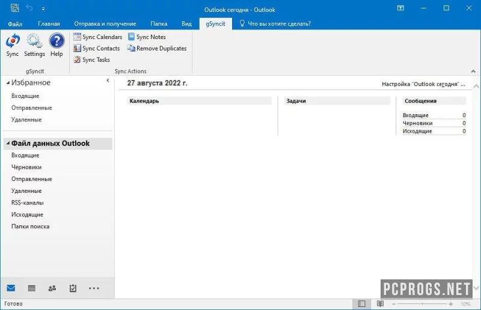Select Входящие under Файл данных Outlook
This screenshot has height=310, width=481.
coord(25,156)
